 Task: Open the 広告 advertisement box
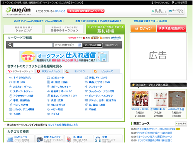158,56
